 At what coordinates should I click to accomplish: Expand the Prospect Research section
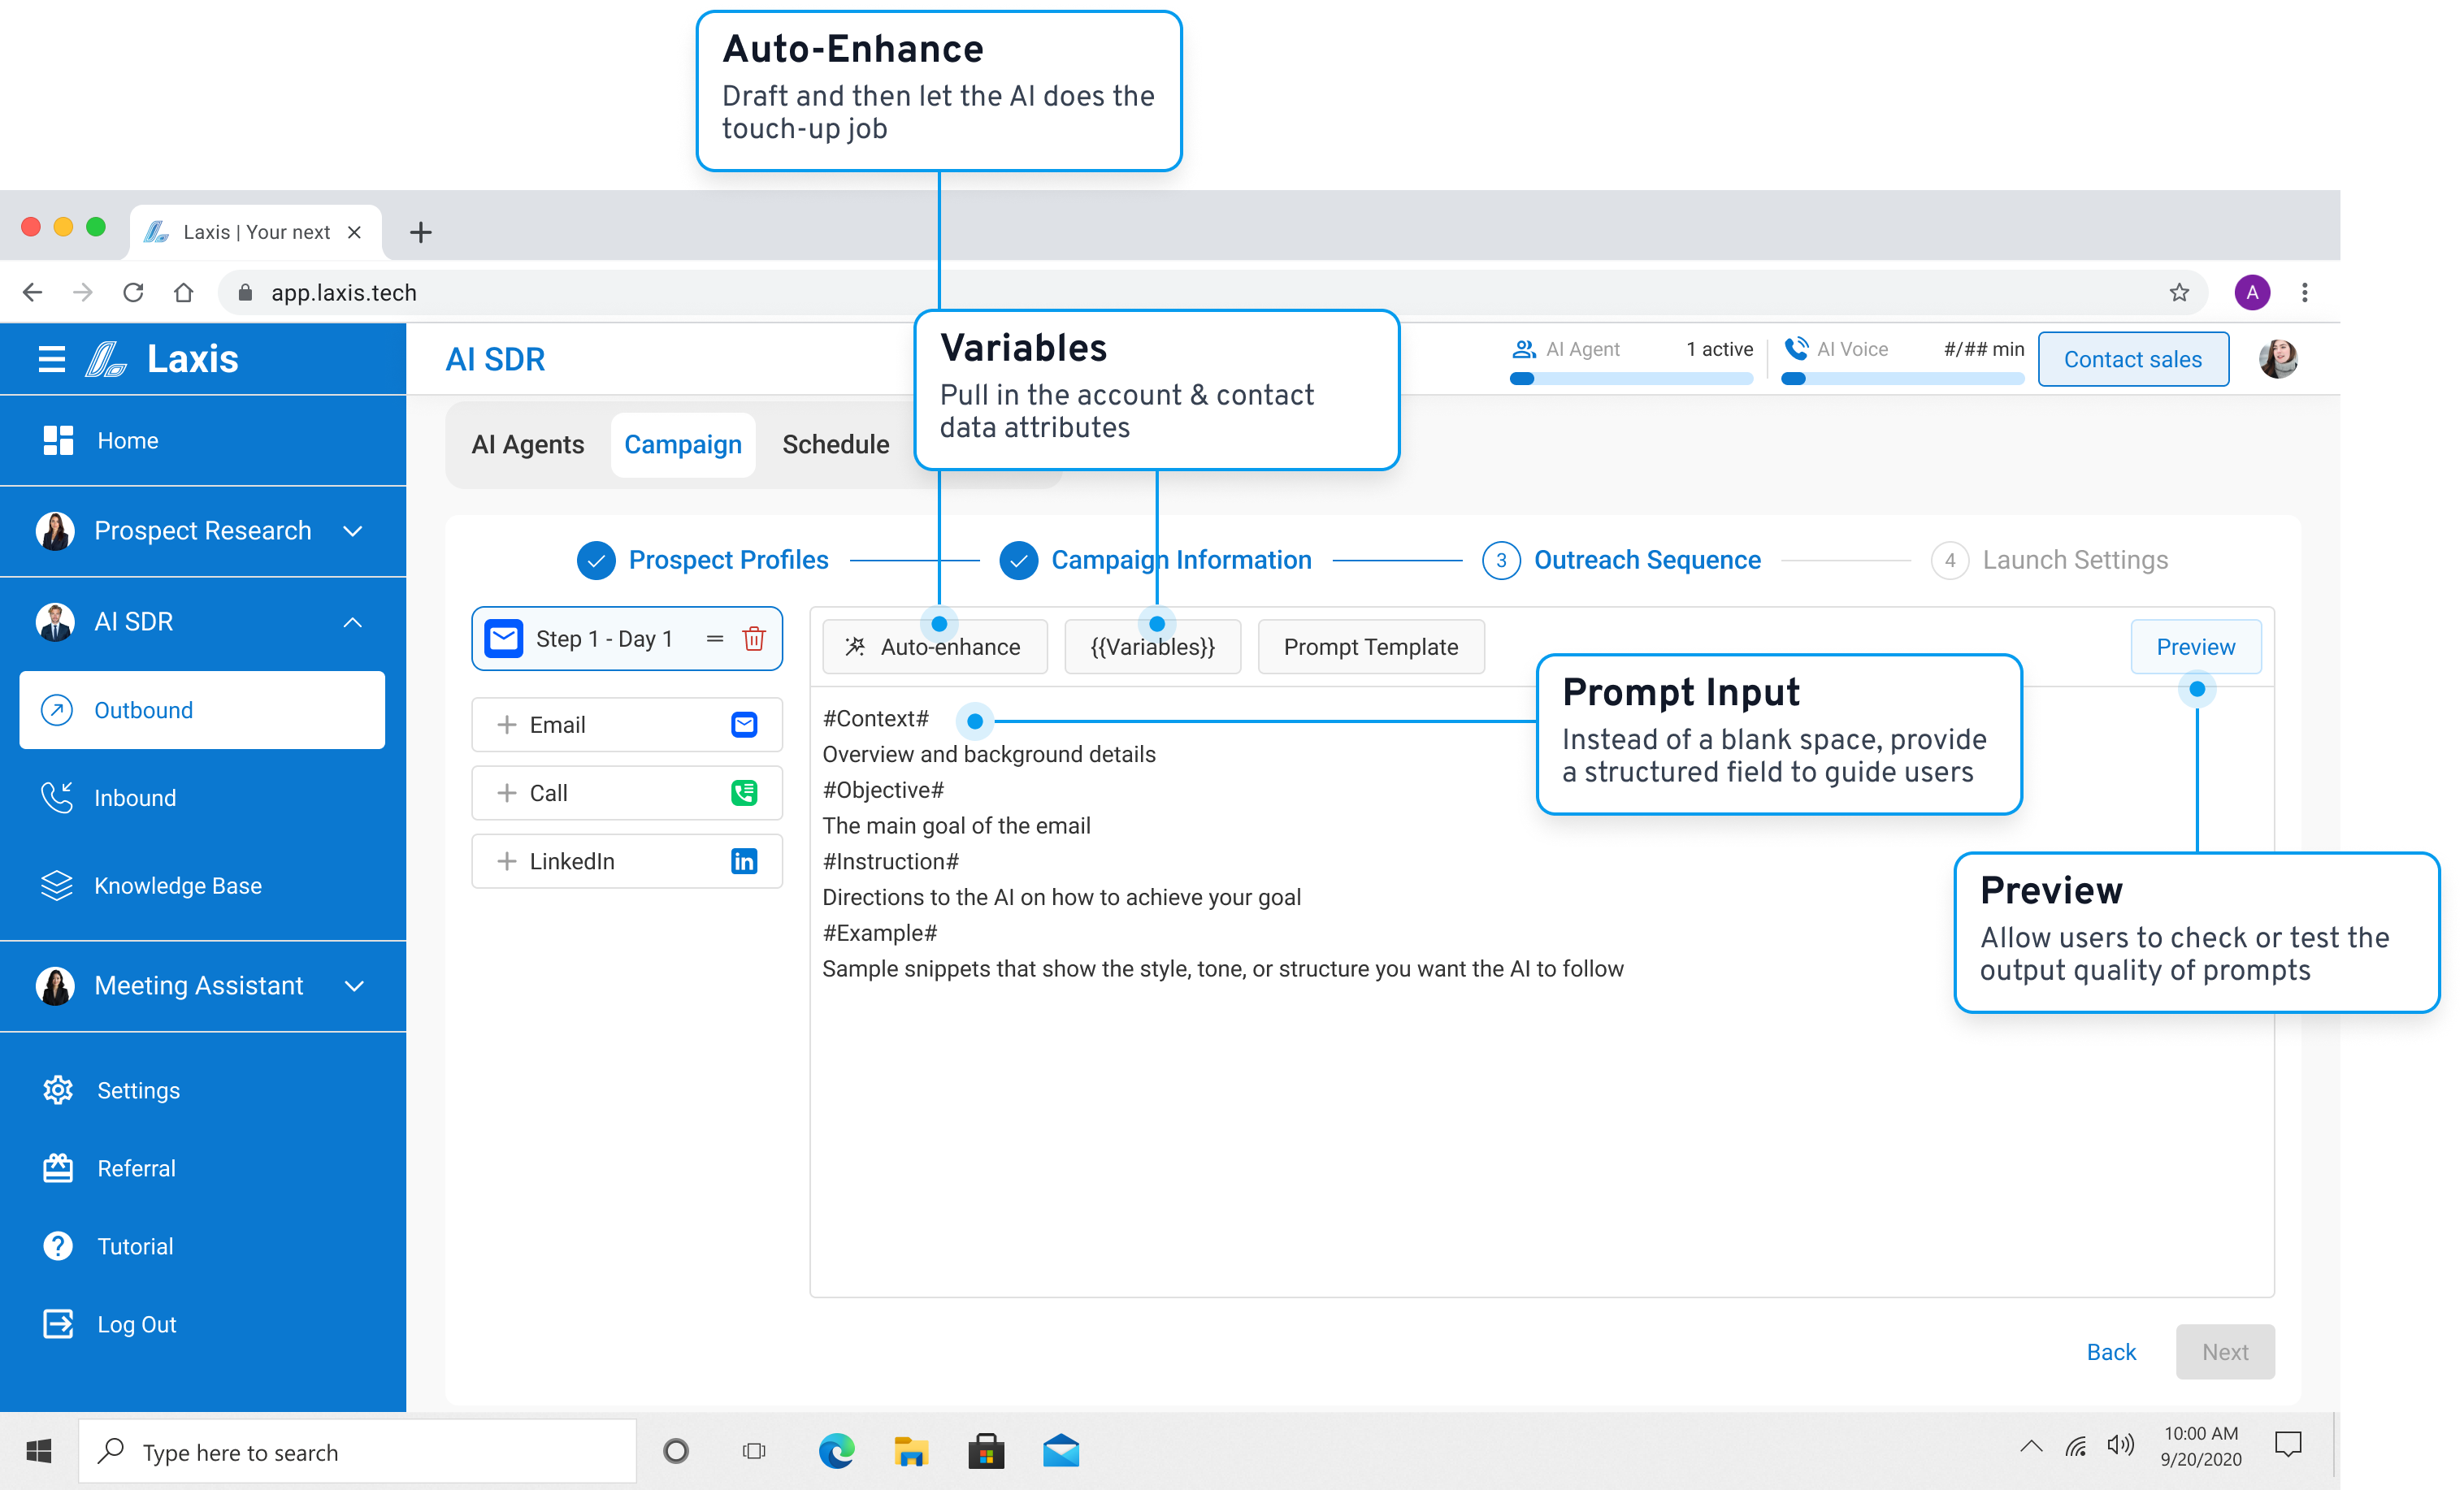pos(352,531)
